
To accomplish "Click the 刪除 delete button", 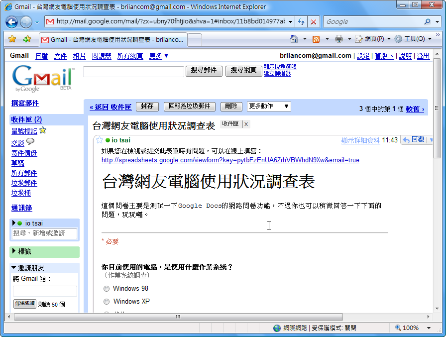I will (231, 107).
